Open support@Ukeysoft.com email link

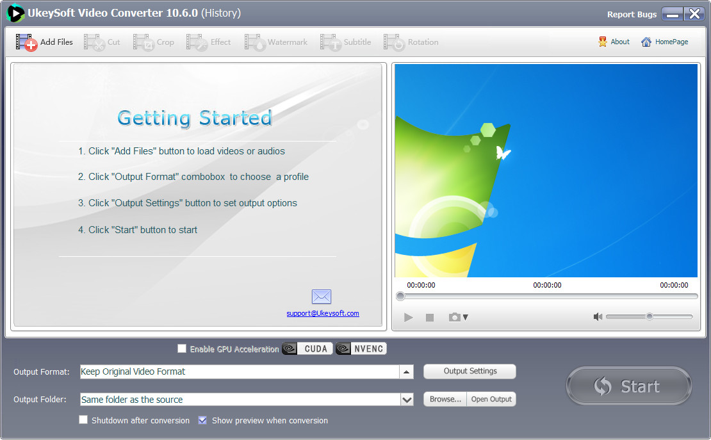pyautogui.click(x=323, y=313)
